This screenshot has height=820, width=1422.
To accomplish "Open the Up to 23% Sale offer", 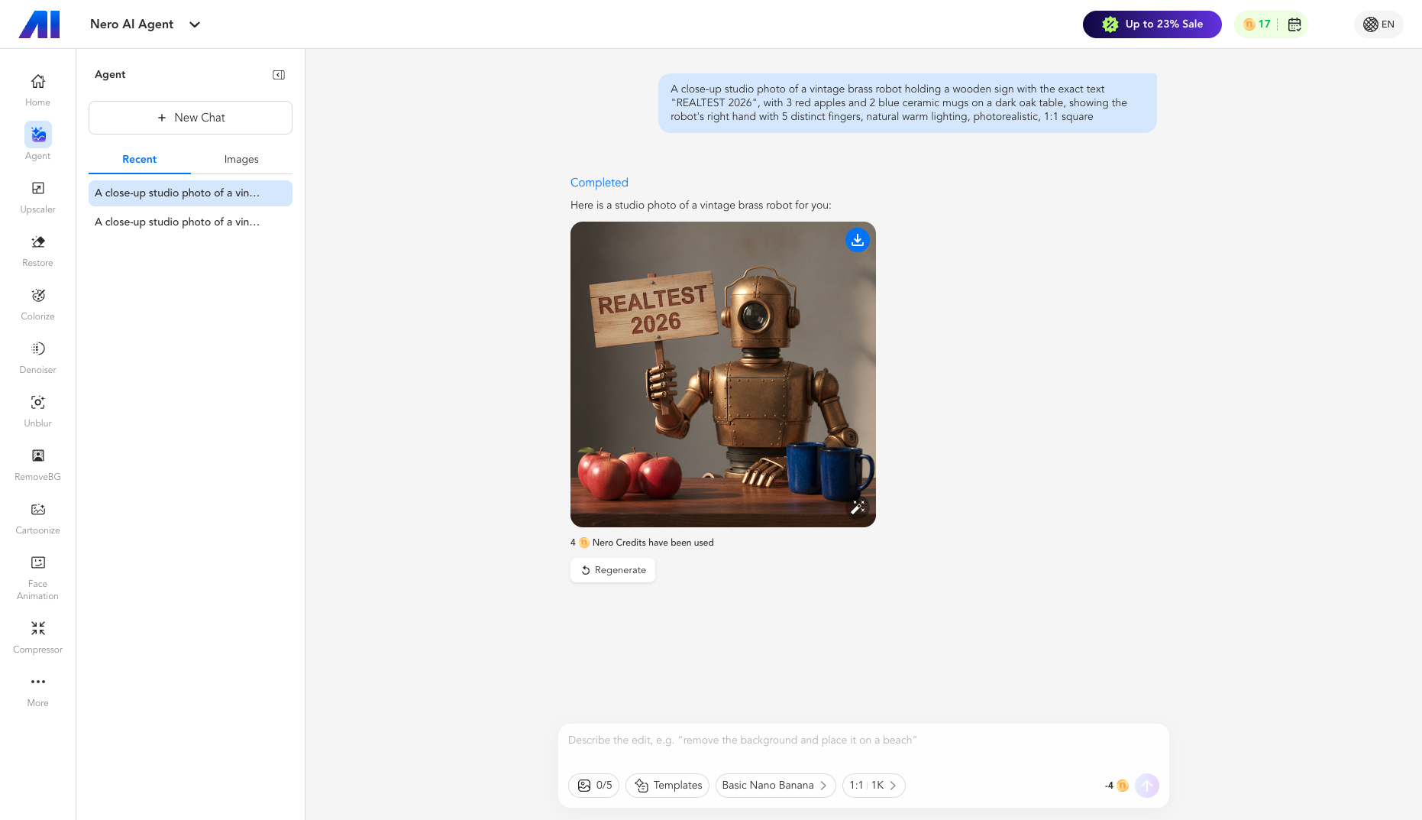I will 1152,24.
